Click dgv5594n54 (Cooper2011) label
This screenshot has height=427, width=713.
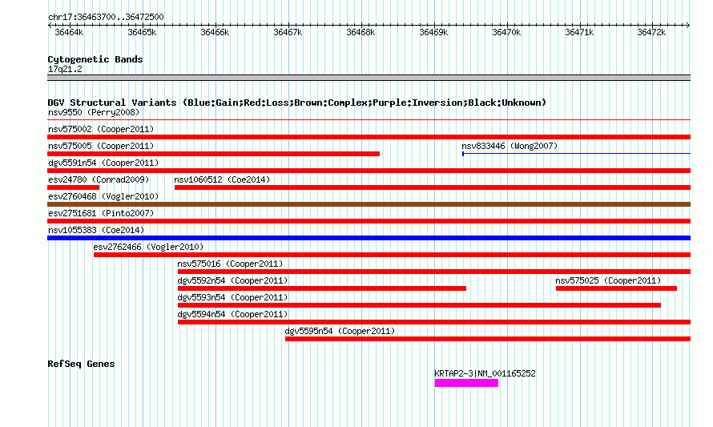[232, 314]
